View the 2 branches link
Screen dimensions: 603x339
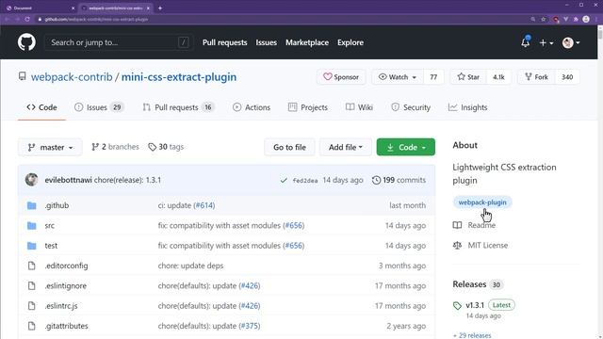pos(115,147)
